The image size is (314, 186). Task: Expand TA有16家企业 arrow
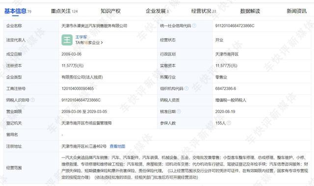[102, 43]
